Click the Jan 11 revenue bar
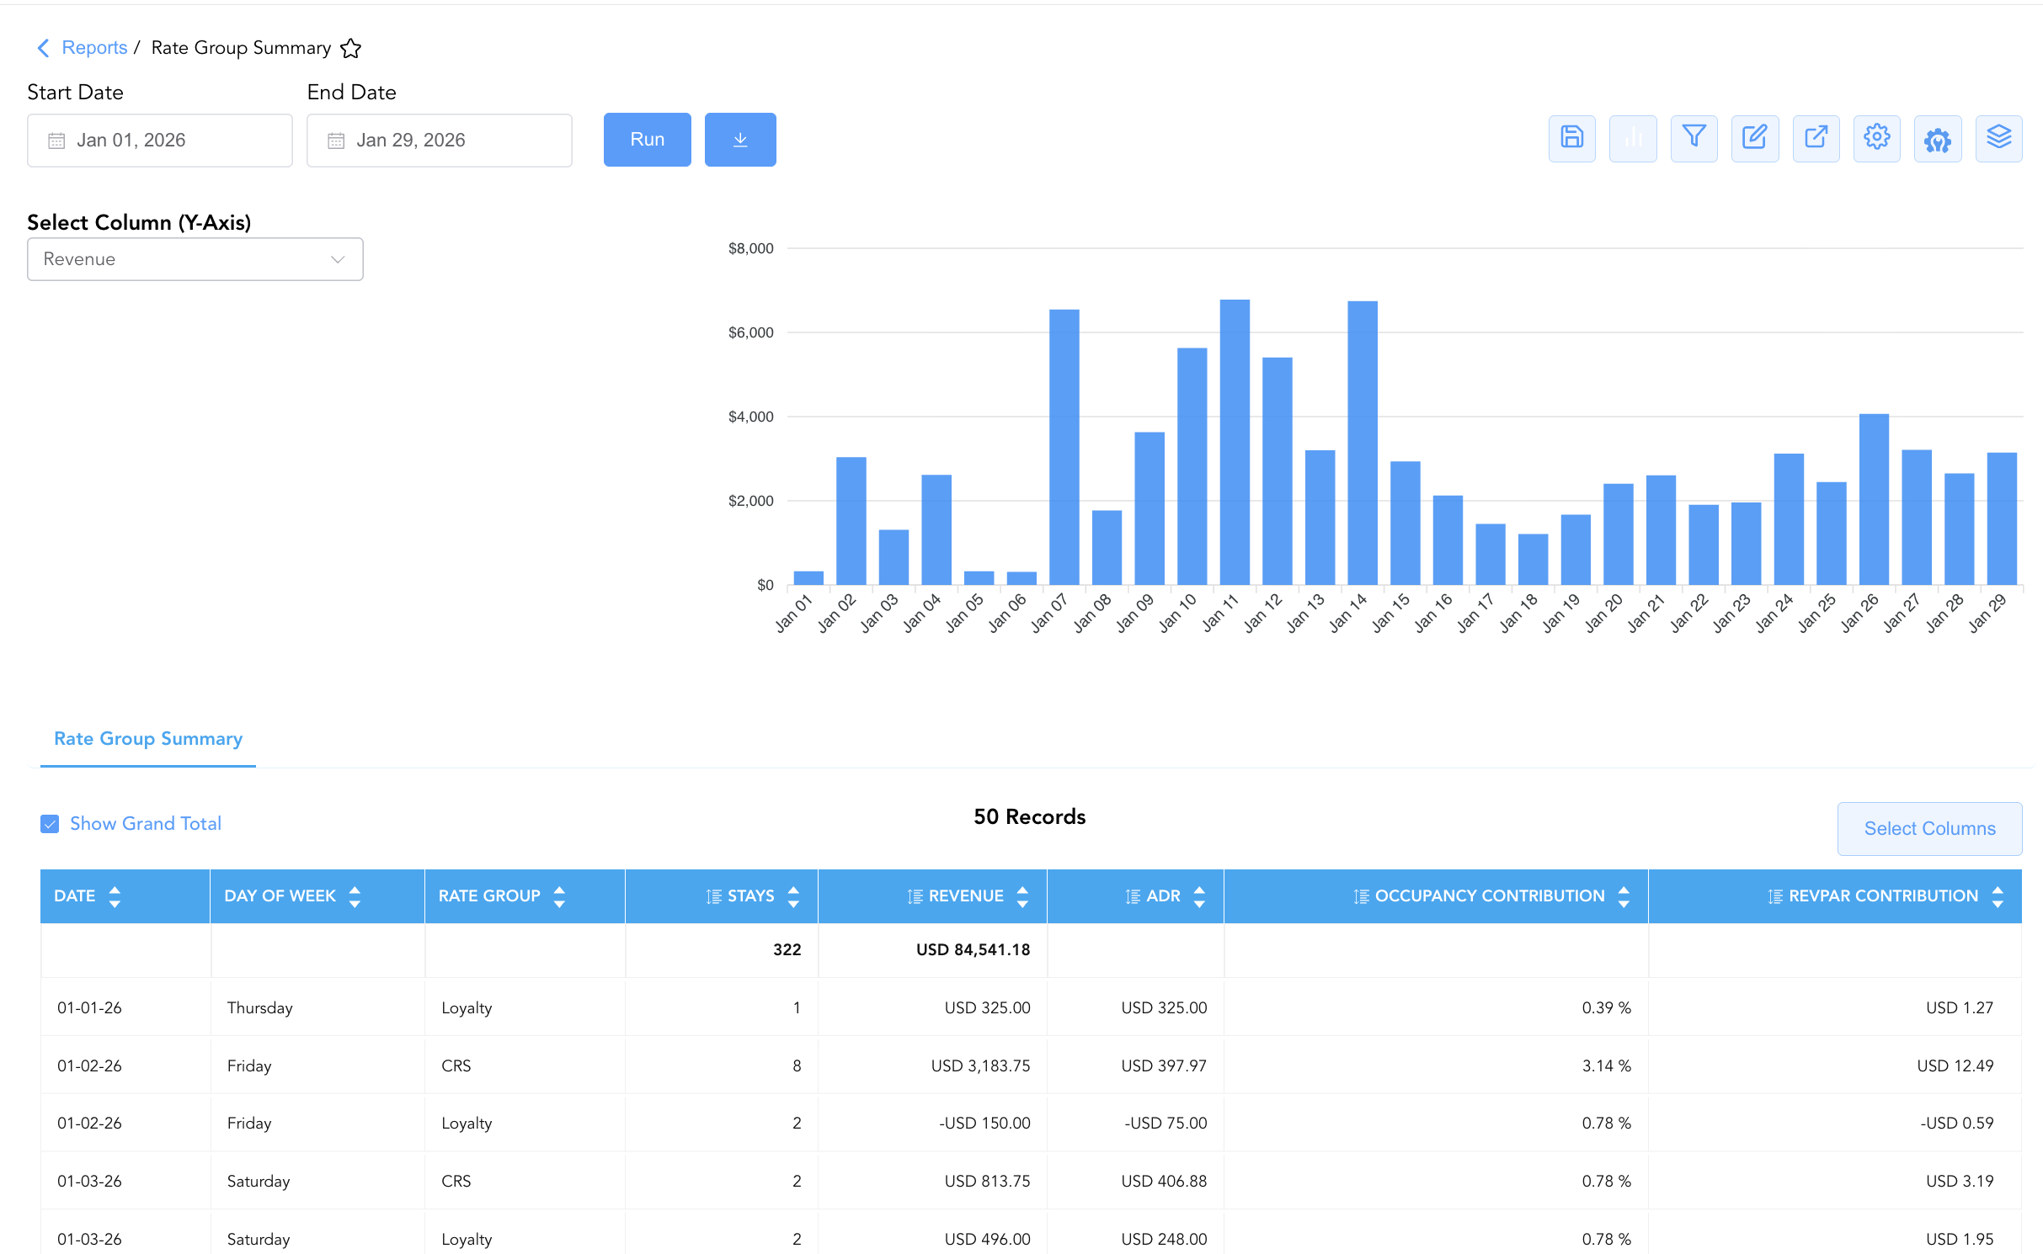Image resolution: width=2043 pixels, height=1254 pixels. click(x=1235, y=442)
